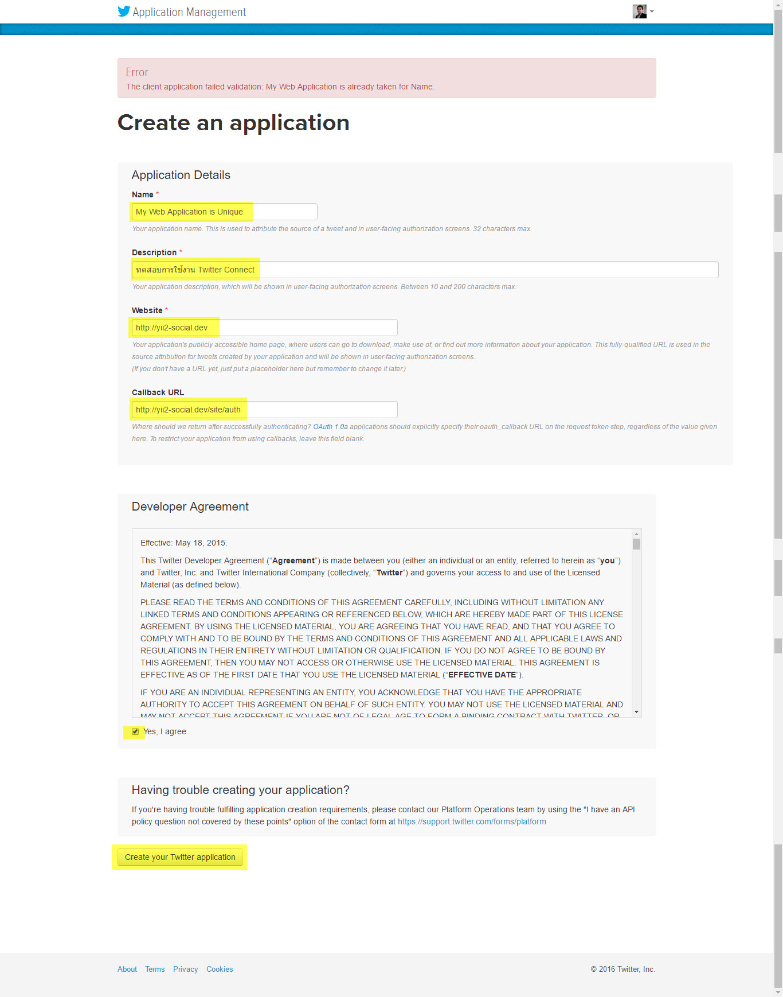
Task: Open the Terms footer link
Action: coord(155,969)
